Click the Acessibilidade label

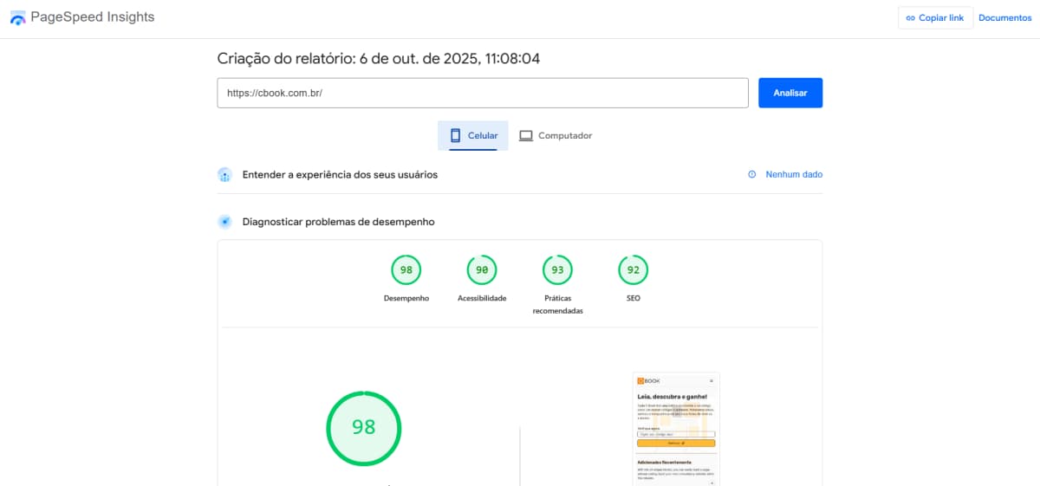tap(482, 299)
